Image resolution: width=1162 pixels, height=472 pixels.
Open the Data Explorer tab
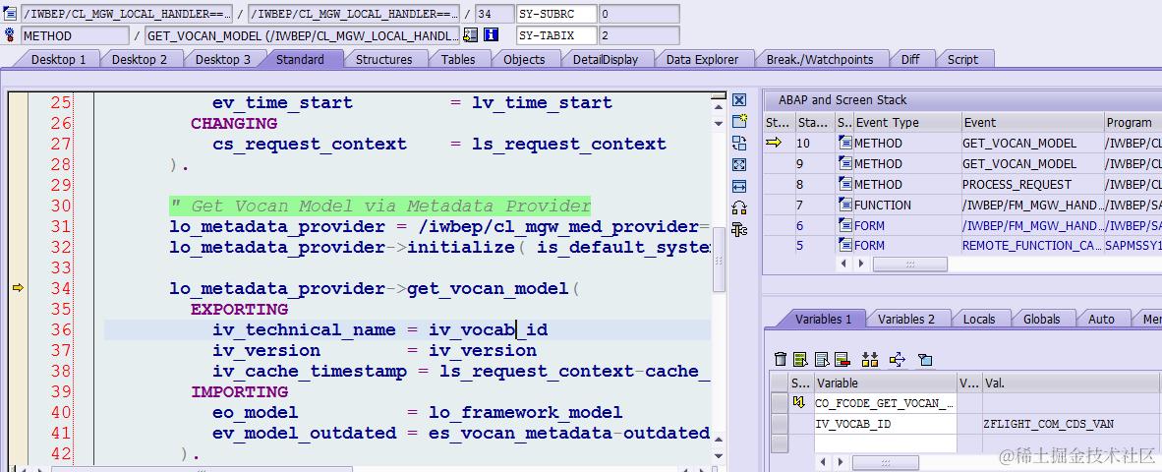coord(702,59)
